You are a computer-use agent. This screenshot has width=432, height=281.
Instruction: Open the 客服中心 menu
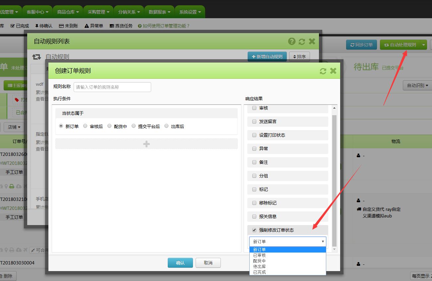click(x=37, y=12)
